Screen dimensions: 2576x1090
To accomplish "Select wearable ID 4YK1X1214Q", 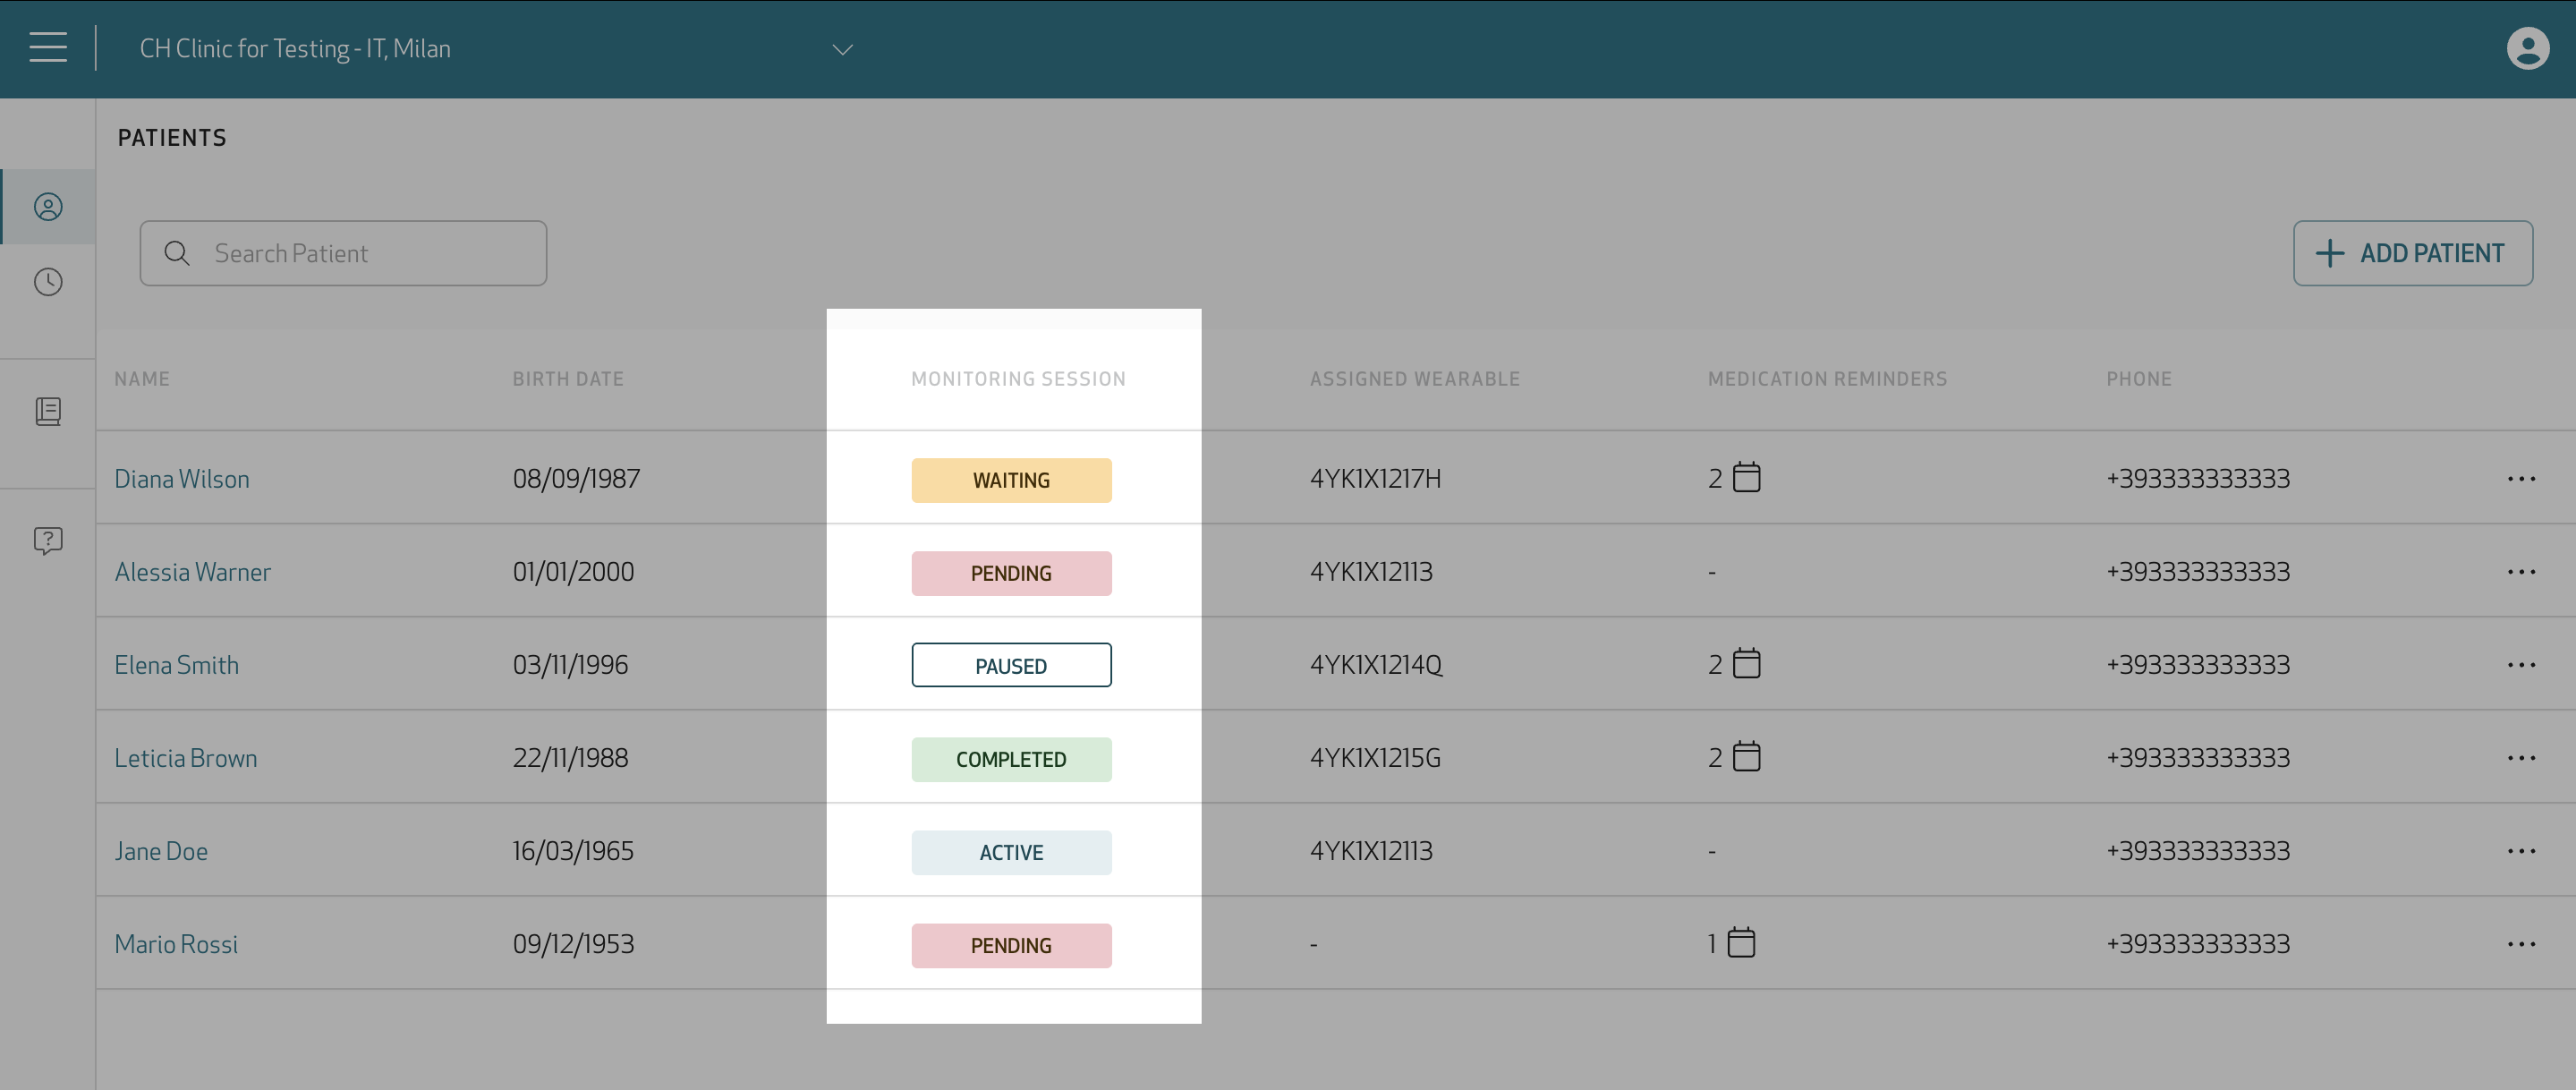I will pos(1376,664).
